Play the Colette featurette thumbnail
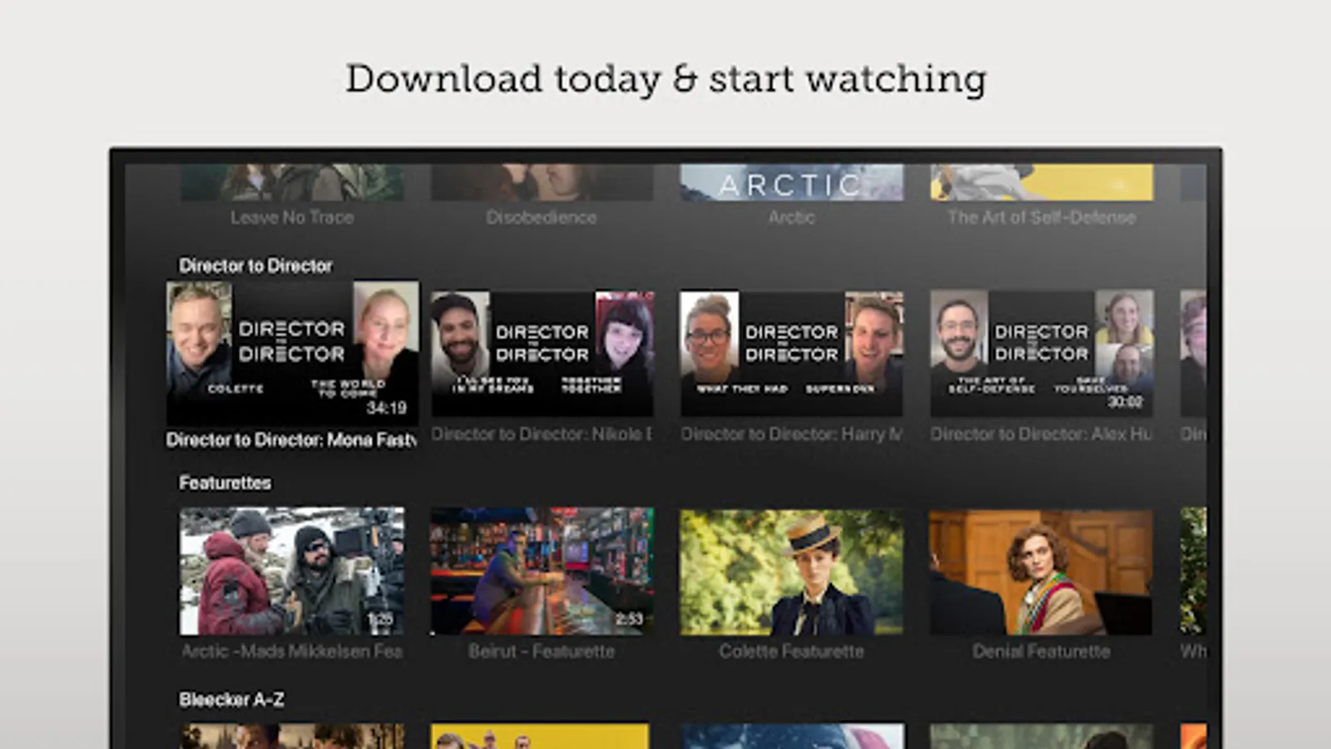1331x749 pixels. 791,572
